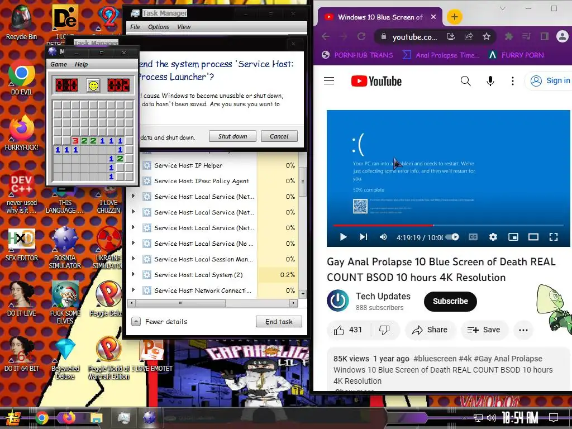Open the HxD hex editor desktop icon
572x429 pixels.
[x=22, y=245]
